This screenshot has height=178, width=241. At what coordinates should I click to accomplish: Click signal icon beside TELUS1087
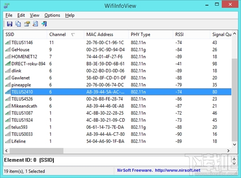point(8,113)
